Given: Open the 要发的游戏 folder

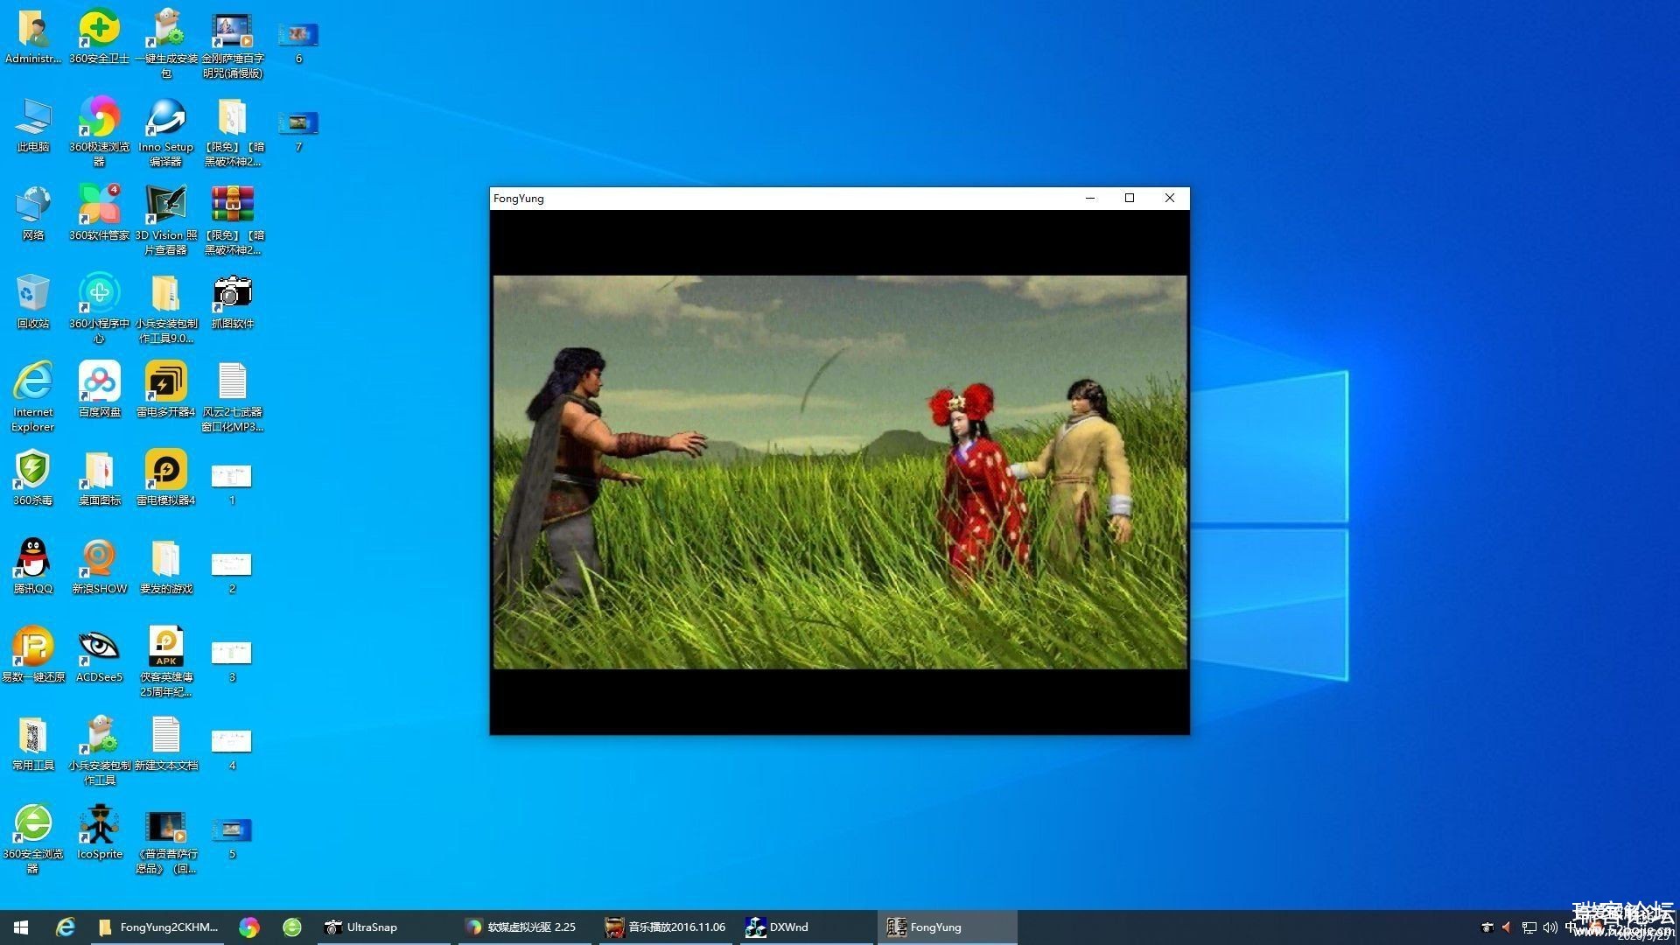Looking at the screenshot, I should pyautogui.click(x=165, y=568).
